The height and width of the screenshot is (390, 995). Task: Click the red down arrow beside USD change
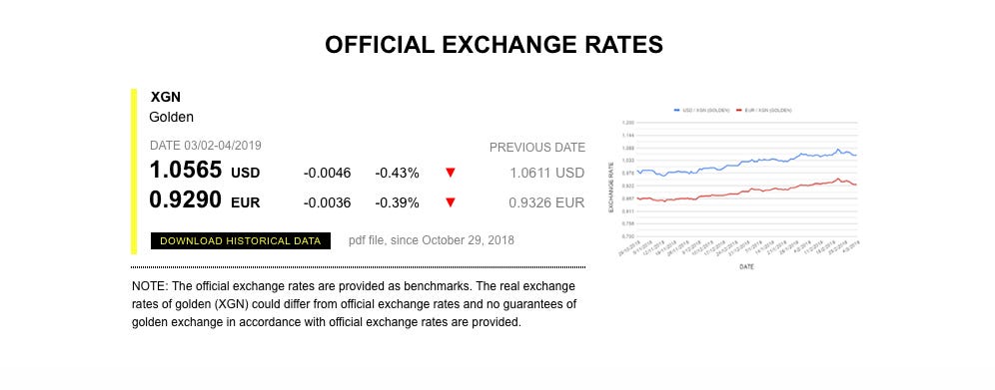tap(451, 173)
